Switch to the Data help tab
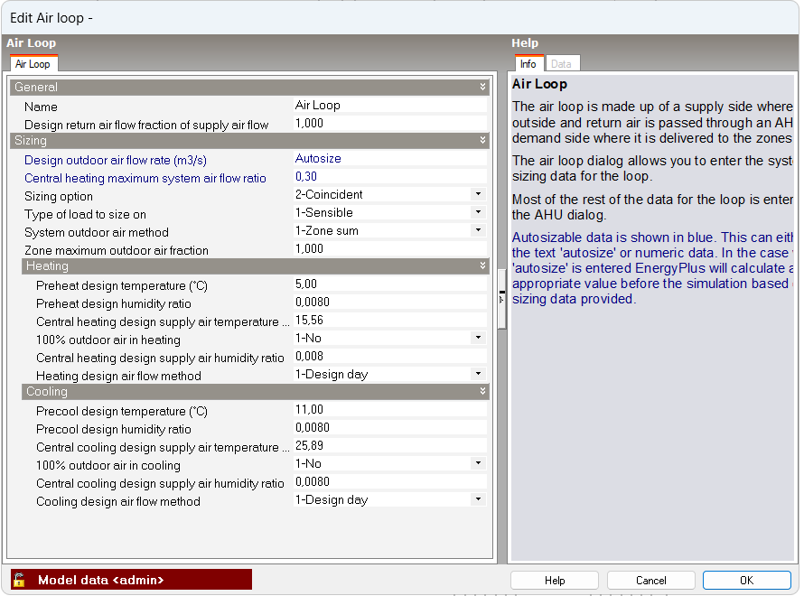The height and width of the screenshot is (596, 804). click(561, 64)
